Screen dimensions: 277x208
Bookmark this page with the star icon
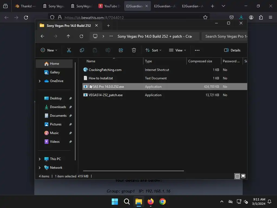tap(205, 17)
